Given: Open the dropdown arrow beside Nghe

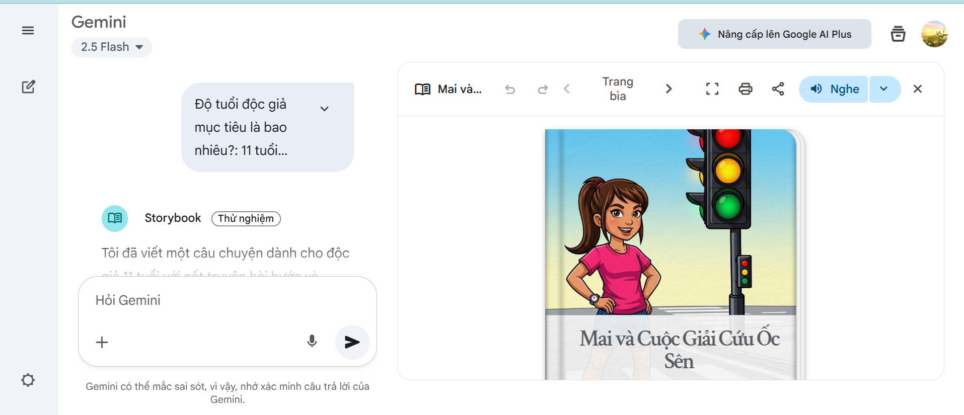Looking at the screenshot, I should coord(884,89).
